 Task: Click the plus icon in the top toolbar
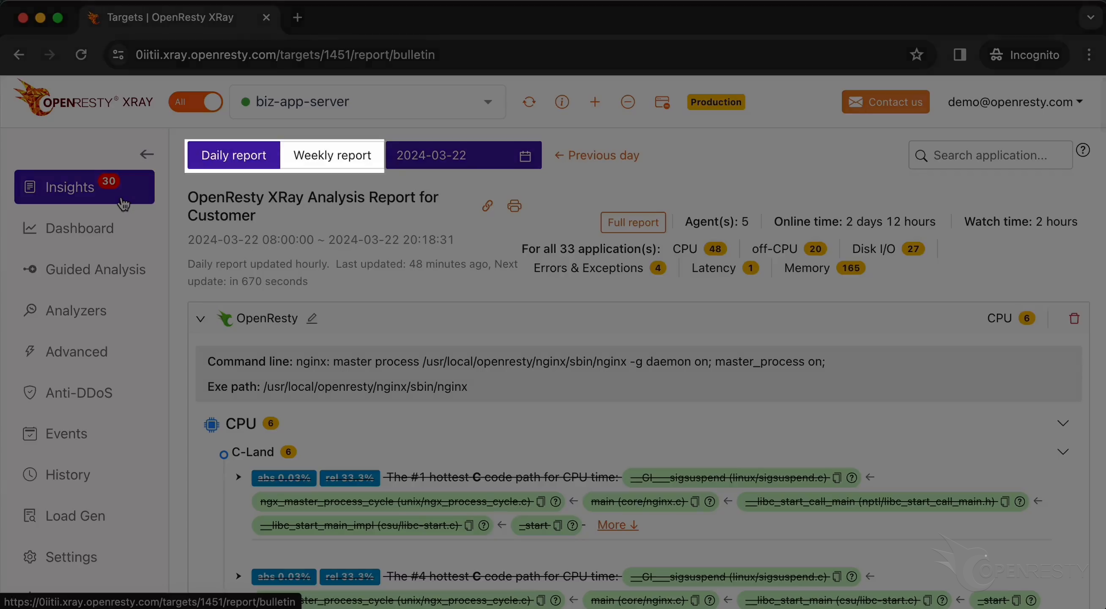(x=595, y=102)
